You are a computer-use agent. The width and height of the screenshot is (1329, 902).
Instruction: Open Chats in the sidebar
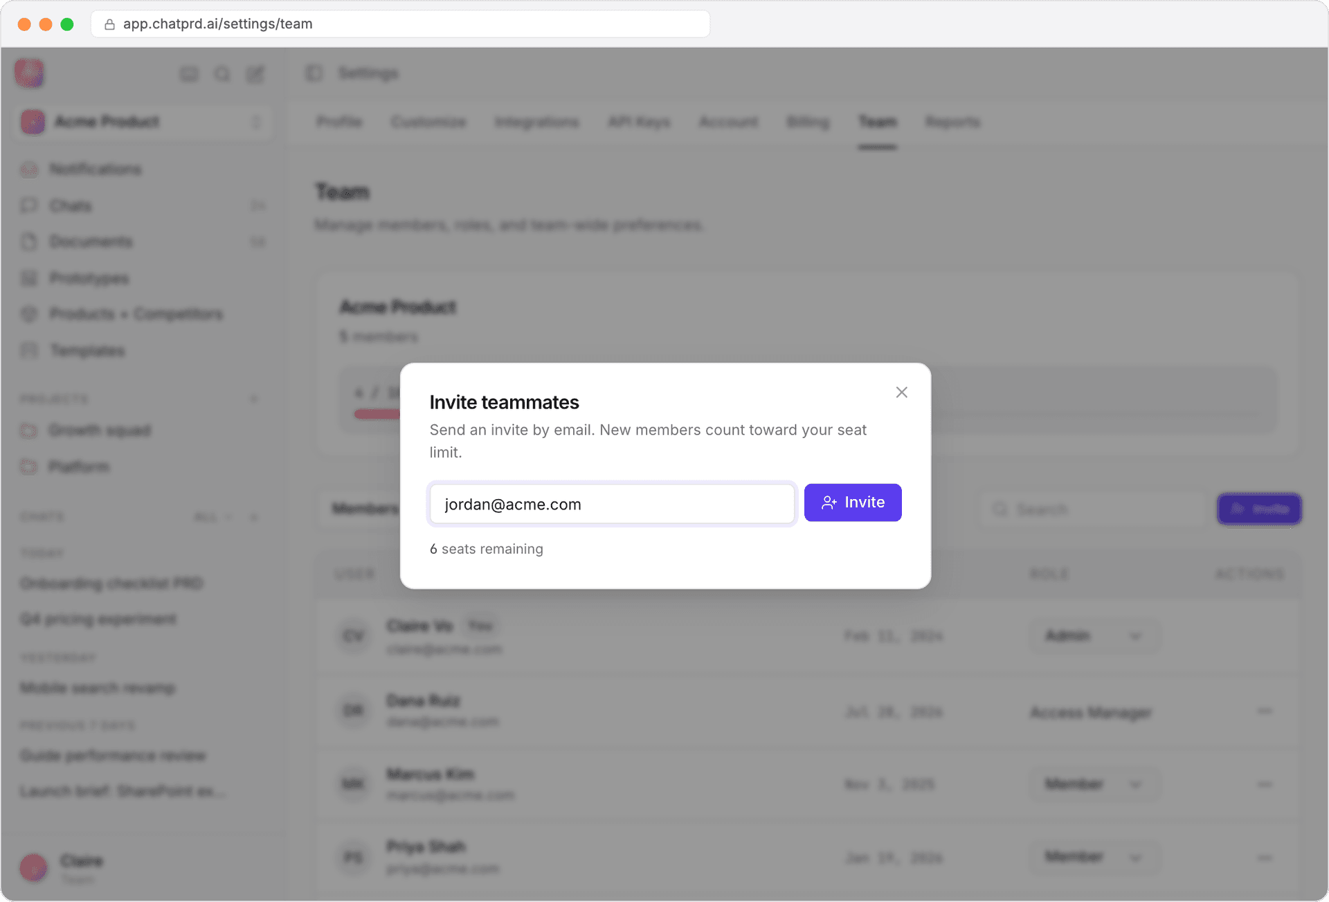click(143, 206)
